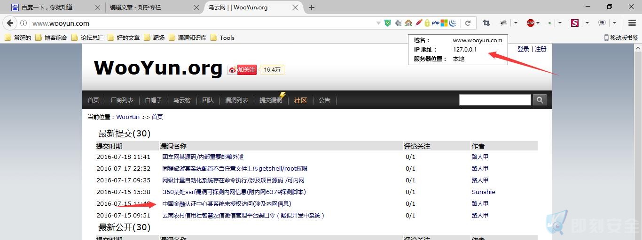Click the www.wooyun.com address bar URL
The height and width of the screenshot is (240, 642).
click(x=61, y=23)
